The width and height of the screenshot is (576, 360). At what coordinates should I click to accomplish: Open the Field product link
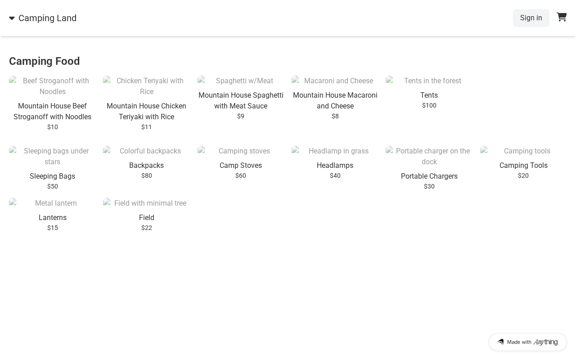[147, 218]
